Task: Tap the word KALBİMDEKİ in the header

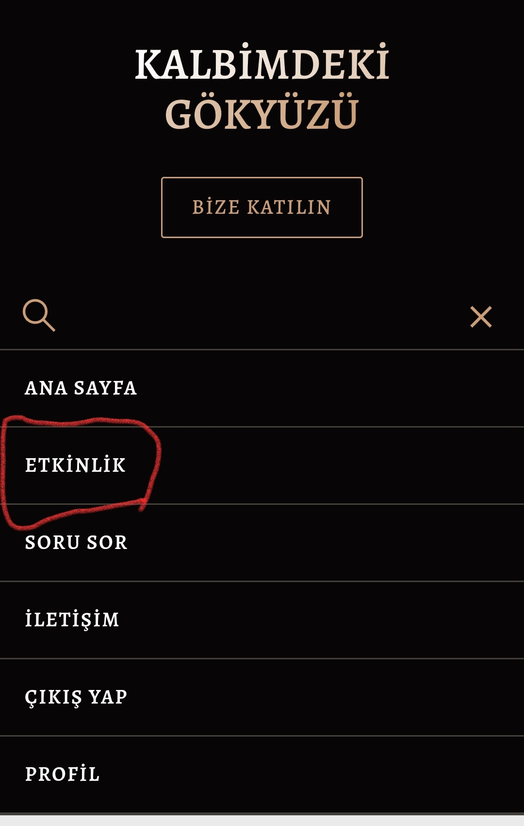Action: [x=262, y=64]
